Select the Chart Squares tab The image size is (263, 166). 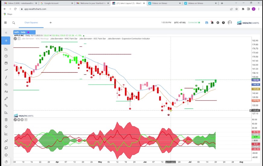pyautogui.click(x=31, y=23)
